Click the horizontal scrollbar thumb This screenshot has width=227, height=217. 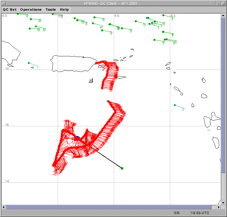pyautogui.click(x=109, y=207)
